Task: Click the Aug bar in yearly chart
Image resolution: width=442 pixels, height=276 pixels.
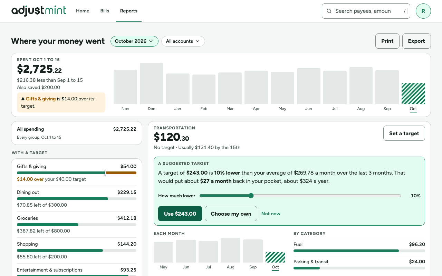Action: 361,86
